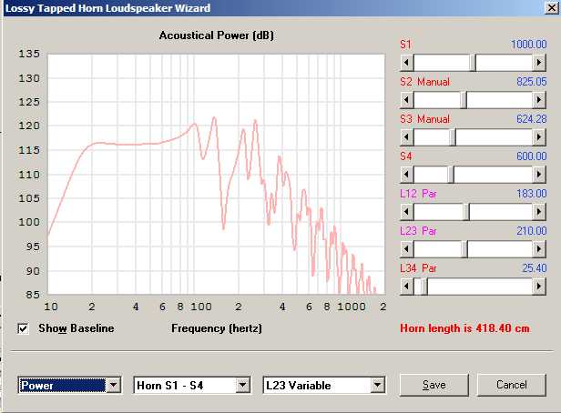This screenshot has width=561, height=413.
Task: Click the right arrow of the S2 Manual slider
Action: tap(539, 100)
